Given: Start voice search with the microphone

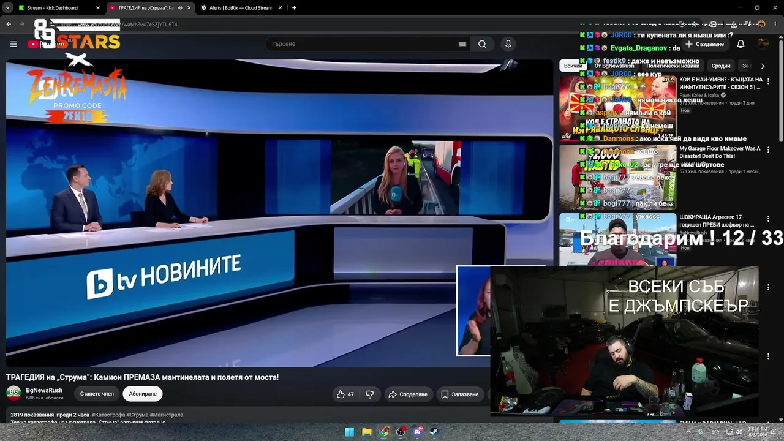Looking at the screenshot, I should (x=508, y=44).
